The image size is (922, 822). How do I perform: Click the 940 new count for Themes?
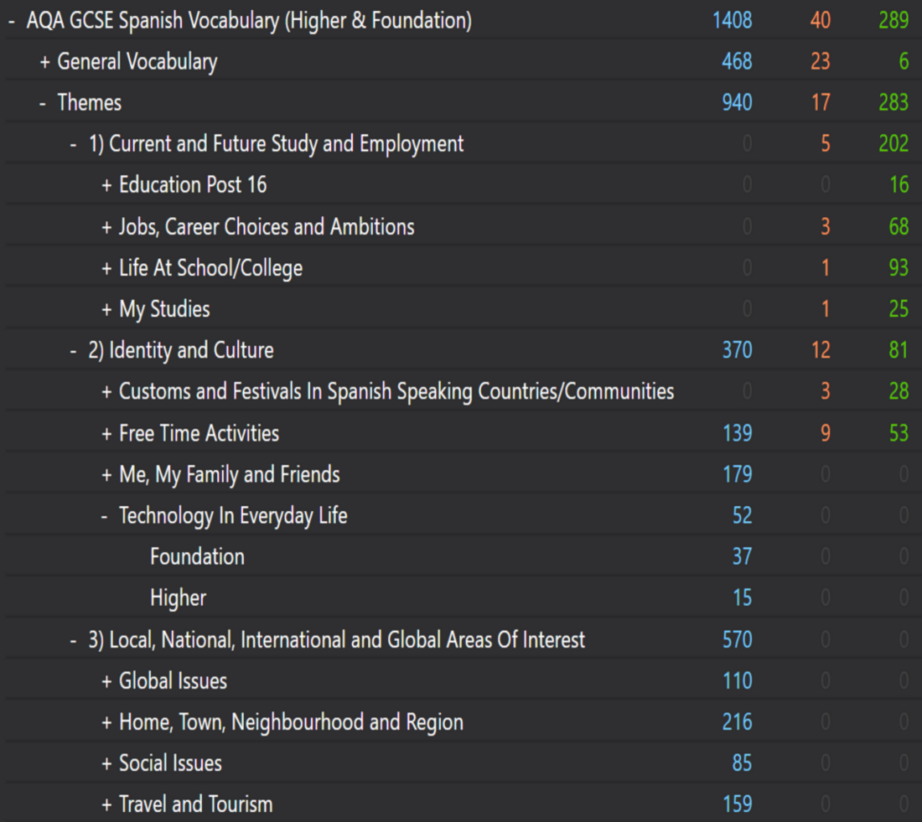coord(737,103)
